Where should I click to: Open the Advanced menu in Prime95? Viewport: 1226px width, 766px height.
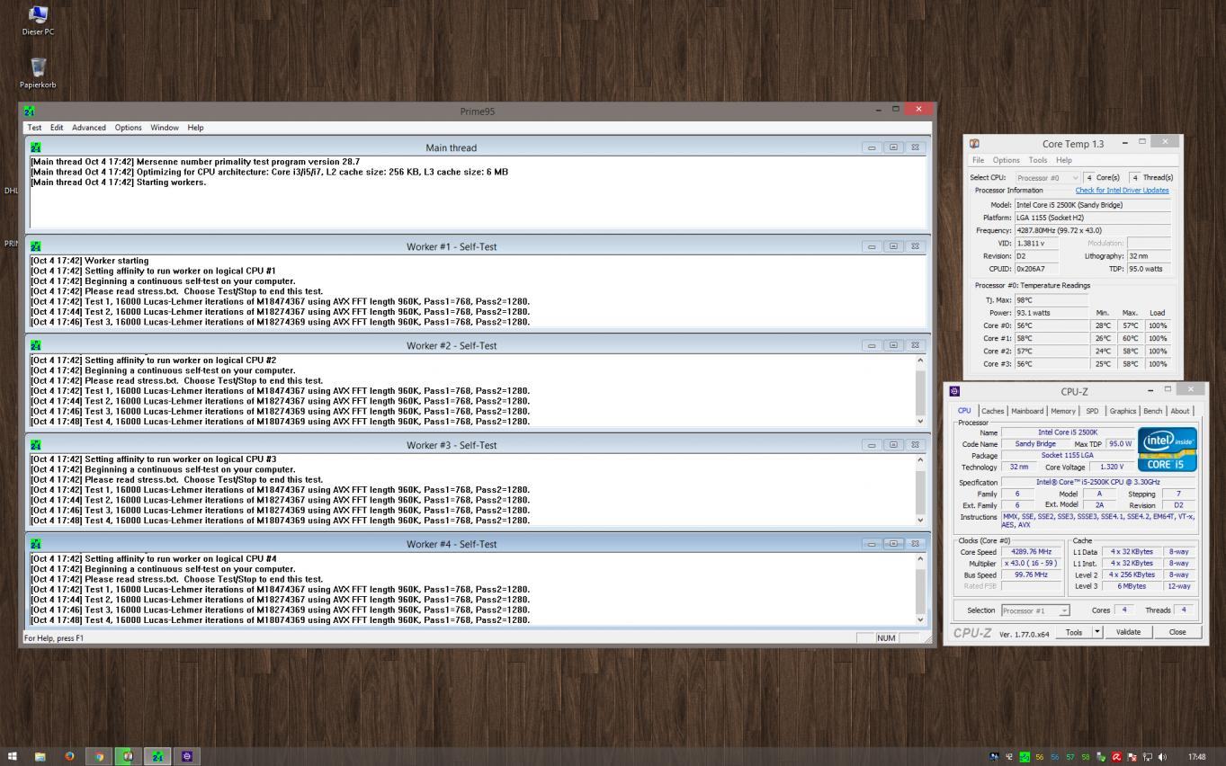(89, 128)
